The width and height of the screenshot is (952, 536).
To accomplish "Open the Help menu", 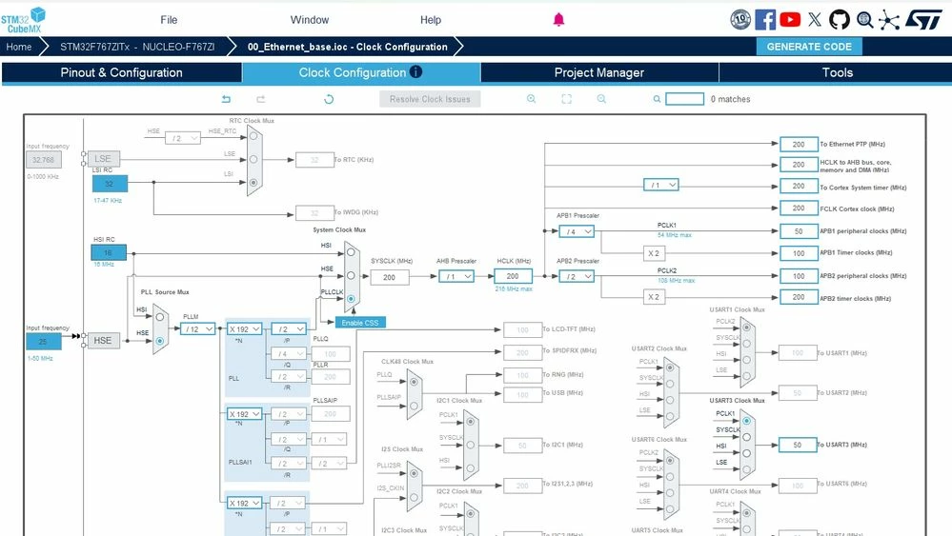I will click(x=431, y=20).
